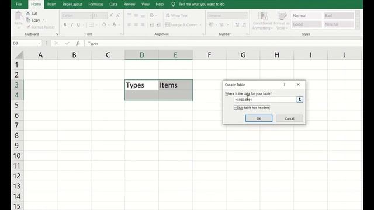This screenshot has height=210, width=374.
Task: Uncheck My table has headers checkbox
Action: (x=236, y=107)
